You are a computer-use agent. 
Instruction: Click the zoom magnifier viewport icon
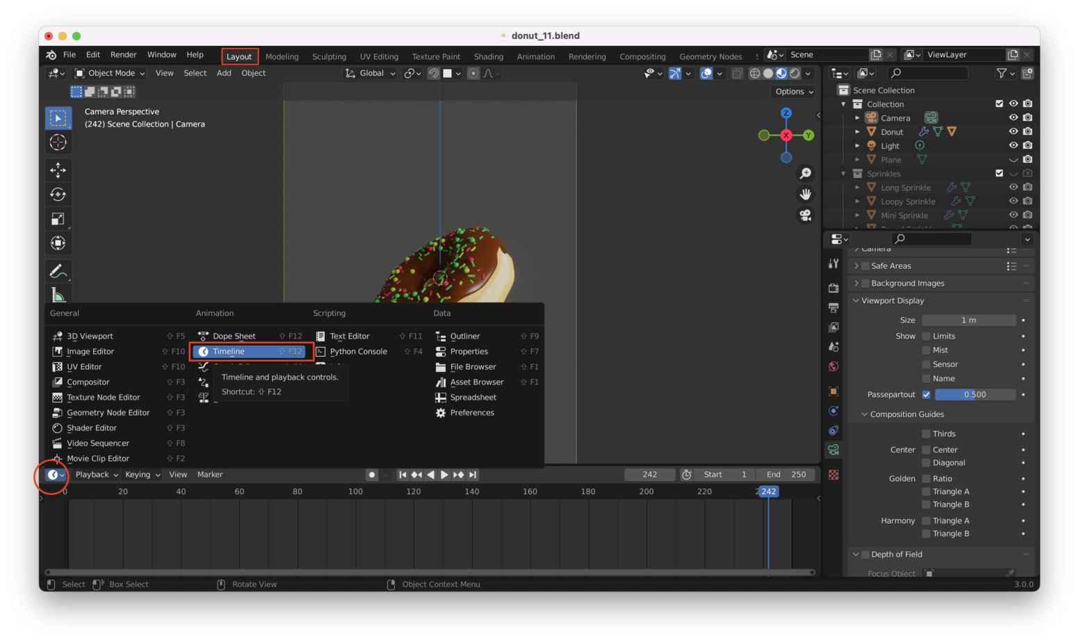tap(806, 173)
